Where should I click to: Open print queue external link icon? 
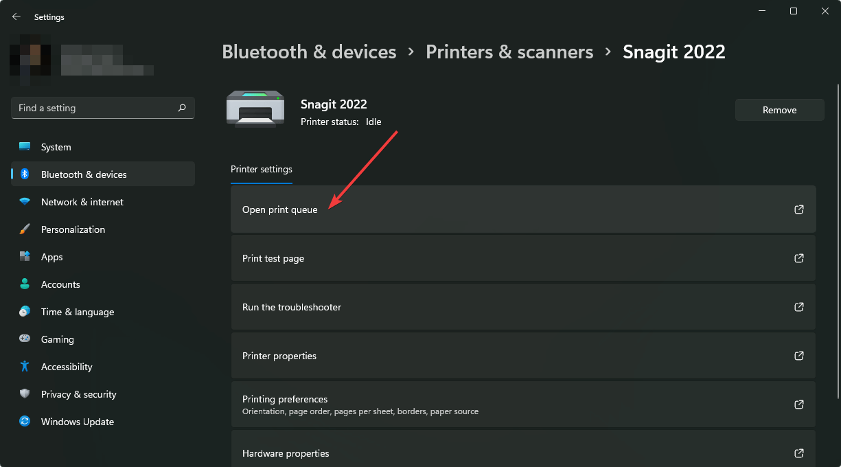pos(798,209)
